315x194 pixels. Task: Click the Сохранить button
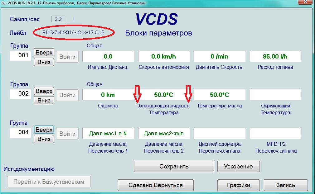tap(174, 166)
